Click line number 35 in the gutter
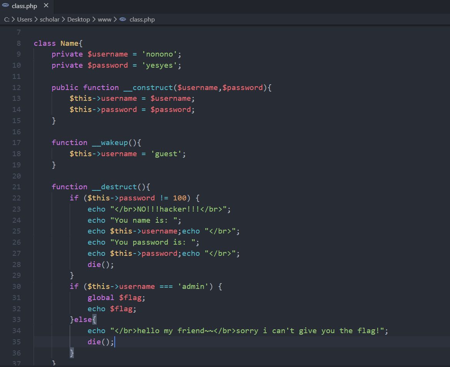The image size is (450, 367). pyautogui.click(x=17, y=342)
